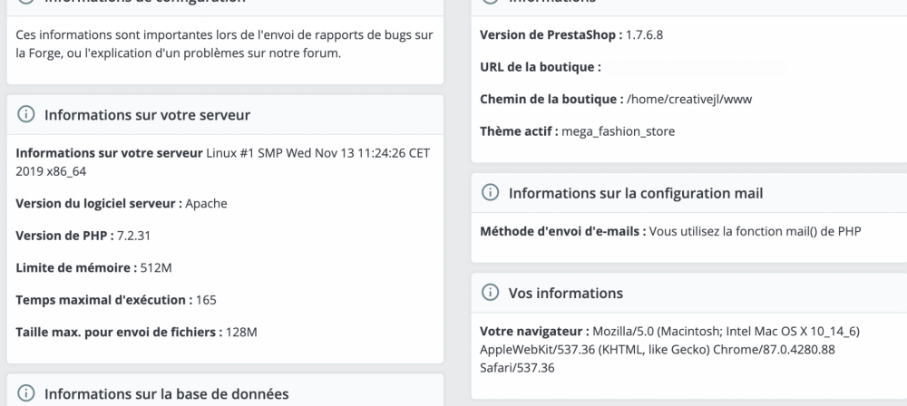Click the max execution time value 165

tap(206, 300)
